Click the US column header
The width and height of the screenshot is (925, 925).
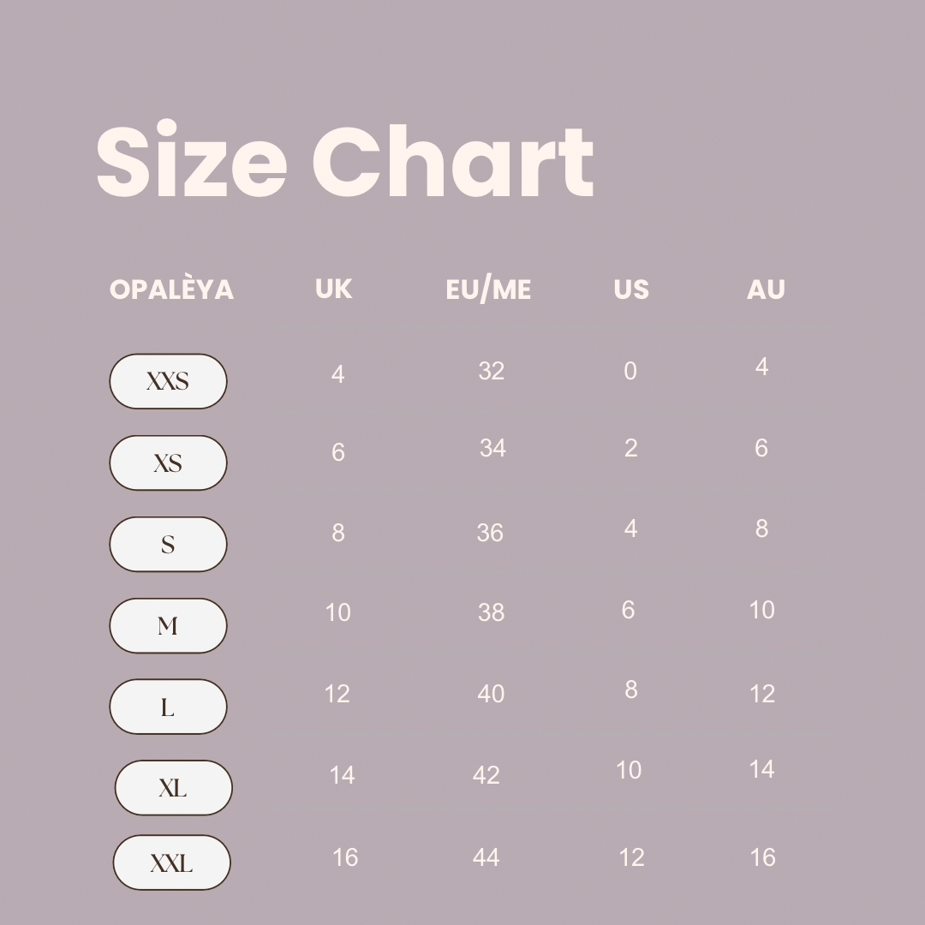tap(631, 289)
